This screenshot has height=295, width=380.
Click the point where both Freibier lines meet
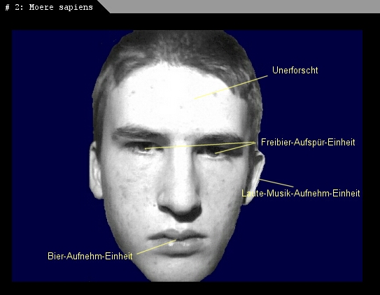tap(255, 143)
